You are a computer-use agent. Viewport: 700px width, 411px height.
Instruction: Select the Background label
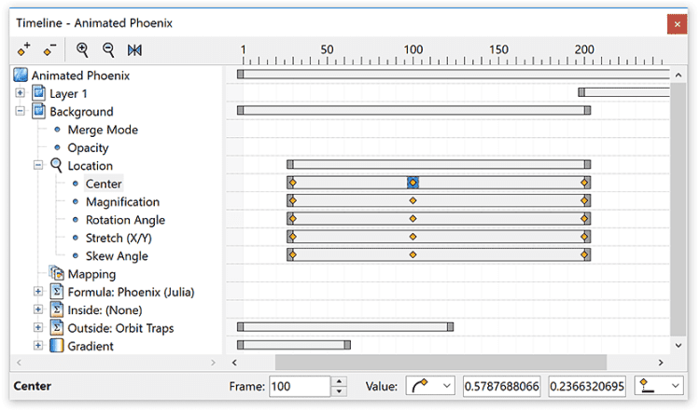81,112
